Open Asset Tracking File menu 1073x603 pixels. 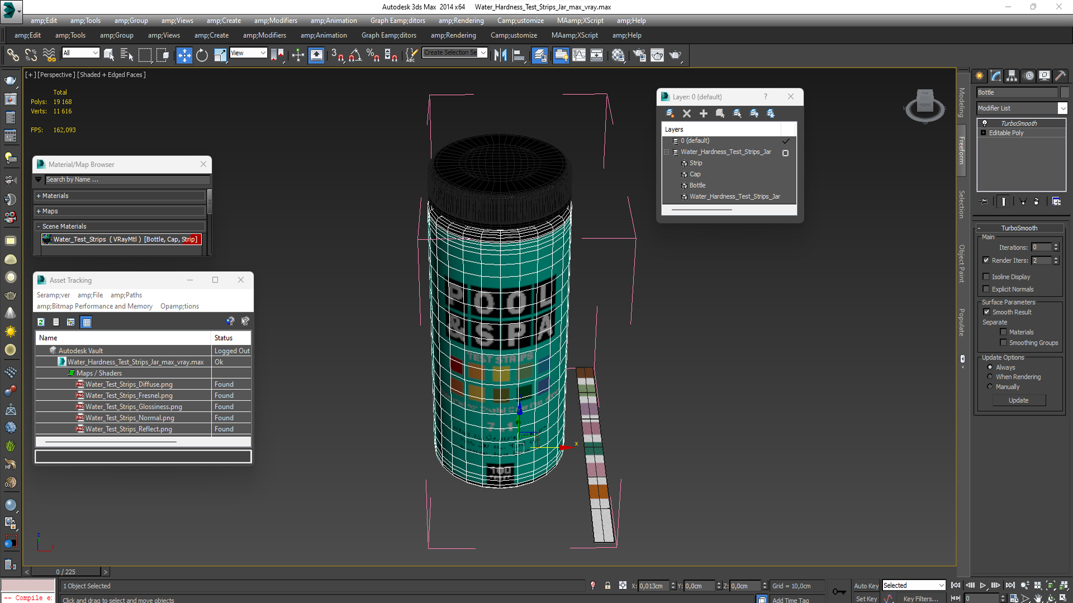click(x=90, y=295)
